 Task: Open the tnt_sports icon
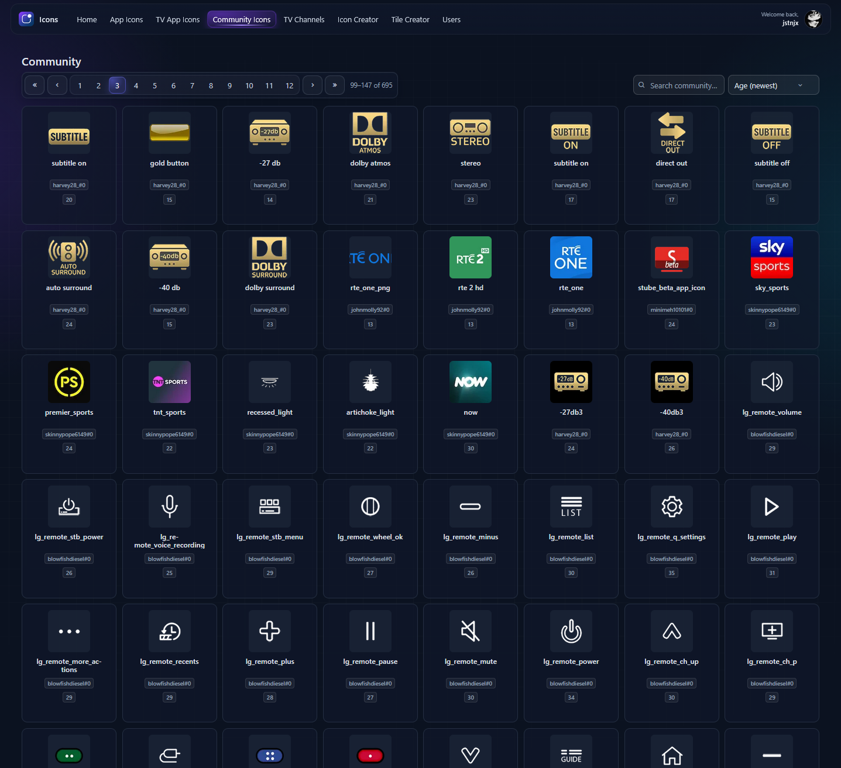tap(170, 382)
